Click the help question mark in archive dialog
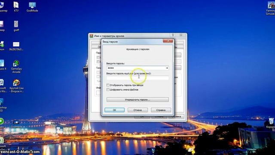275x155 pixels. coord(173,35)
